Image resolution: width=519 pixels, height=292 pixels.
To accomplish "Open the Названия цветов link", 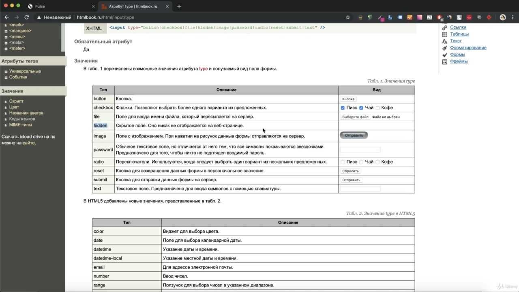I will click(x=26, y=113).
